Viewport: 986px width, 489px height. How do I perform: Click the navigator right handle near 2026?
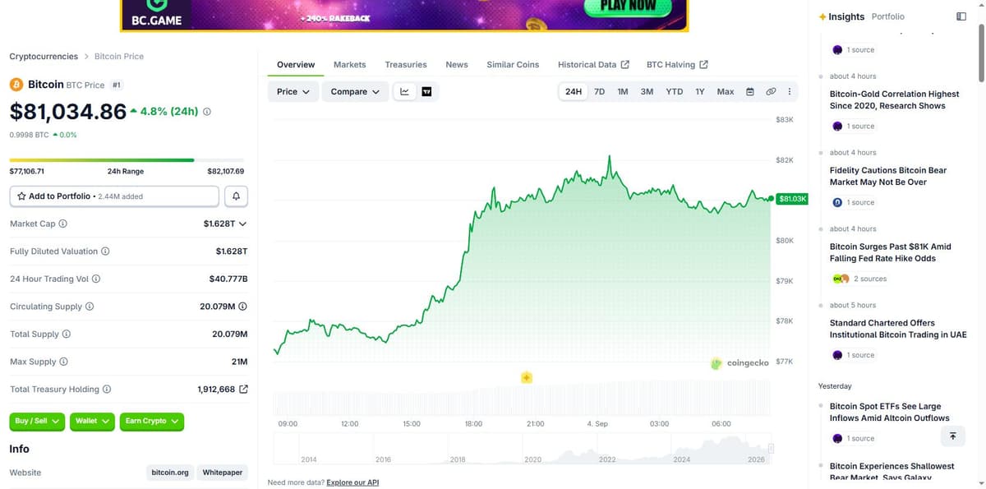tap(771, 448)
